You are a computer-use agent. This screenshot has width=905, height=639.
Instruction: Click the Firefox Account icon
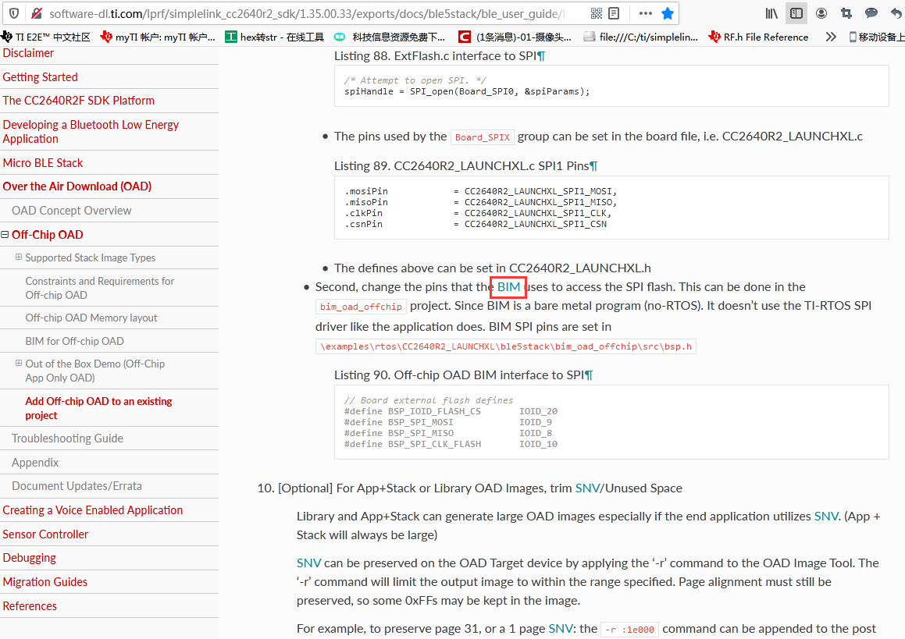(x=821, y=12)
